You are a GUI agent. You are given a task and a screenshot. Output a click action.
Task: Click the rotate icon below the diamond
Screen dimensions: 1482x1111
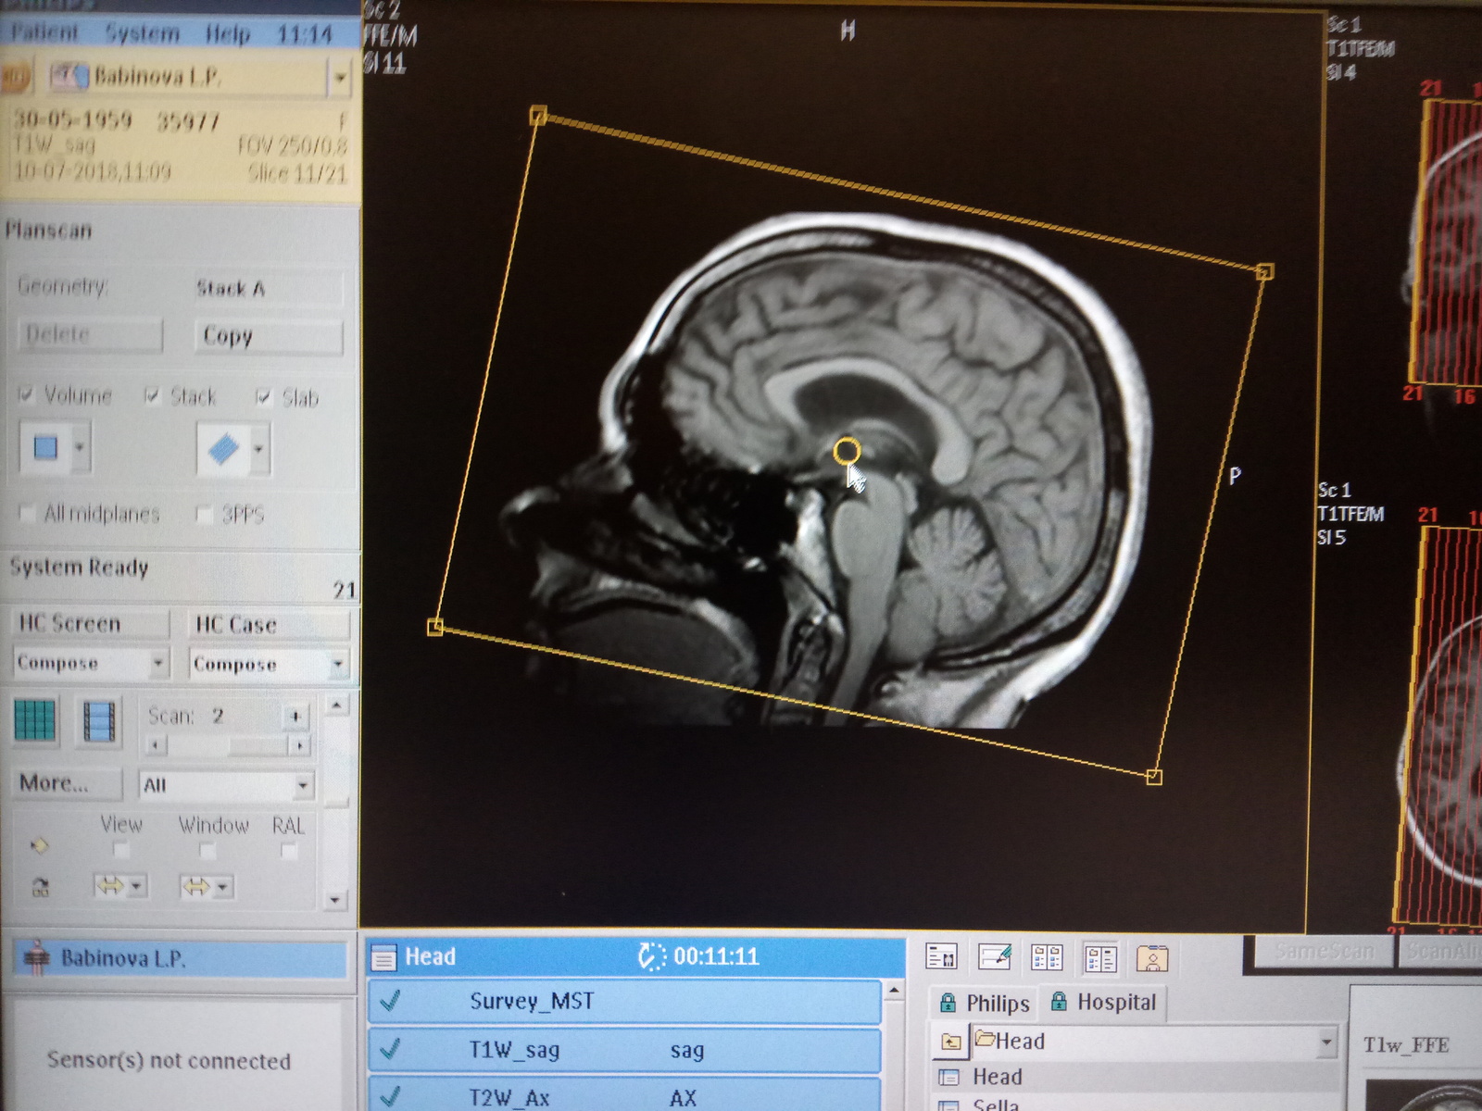coord(40,888)
